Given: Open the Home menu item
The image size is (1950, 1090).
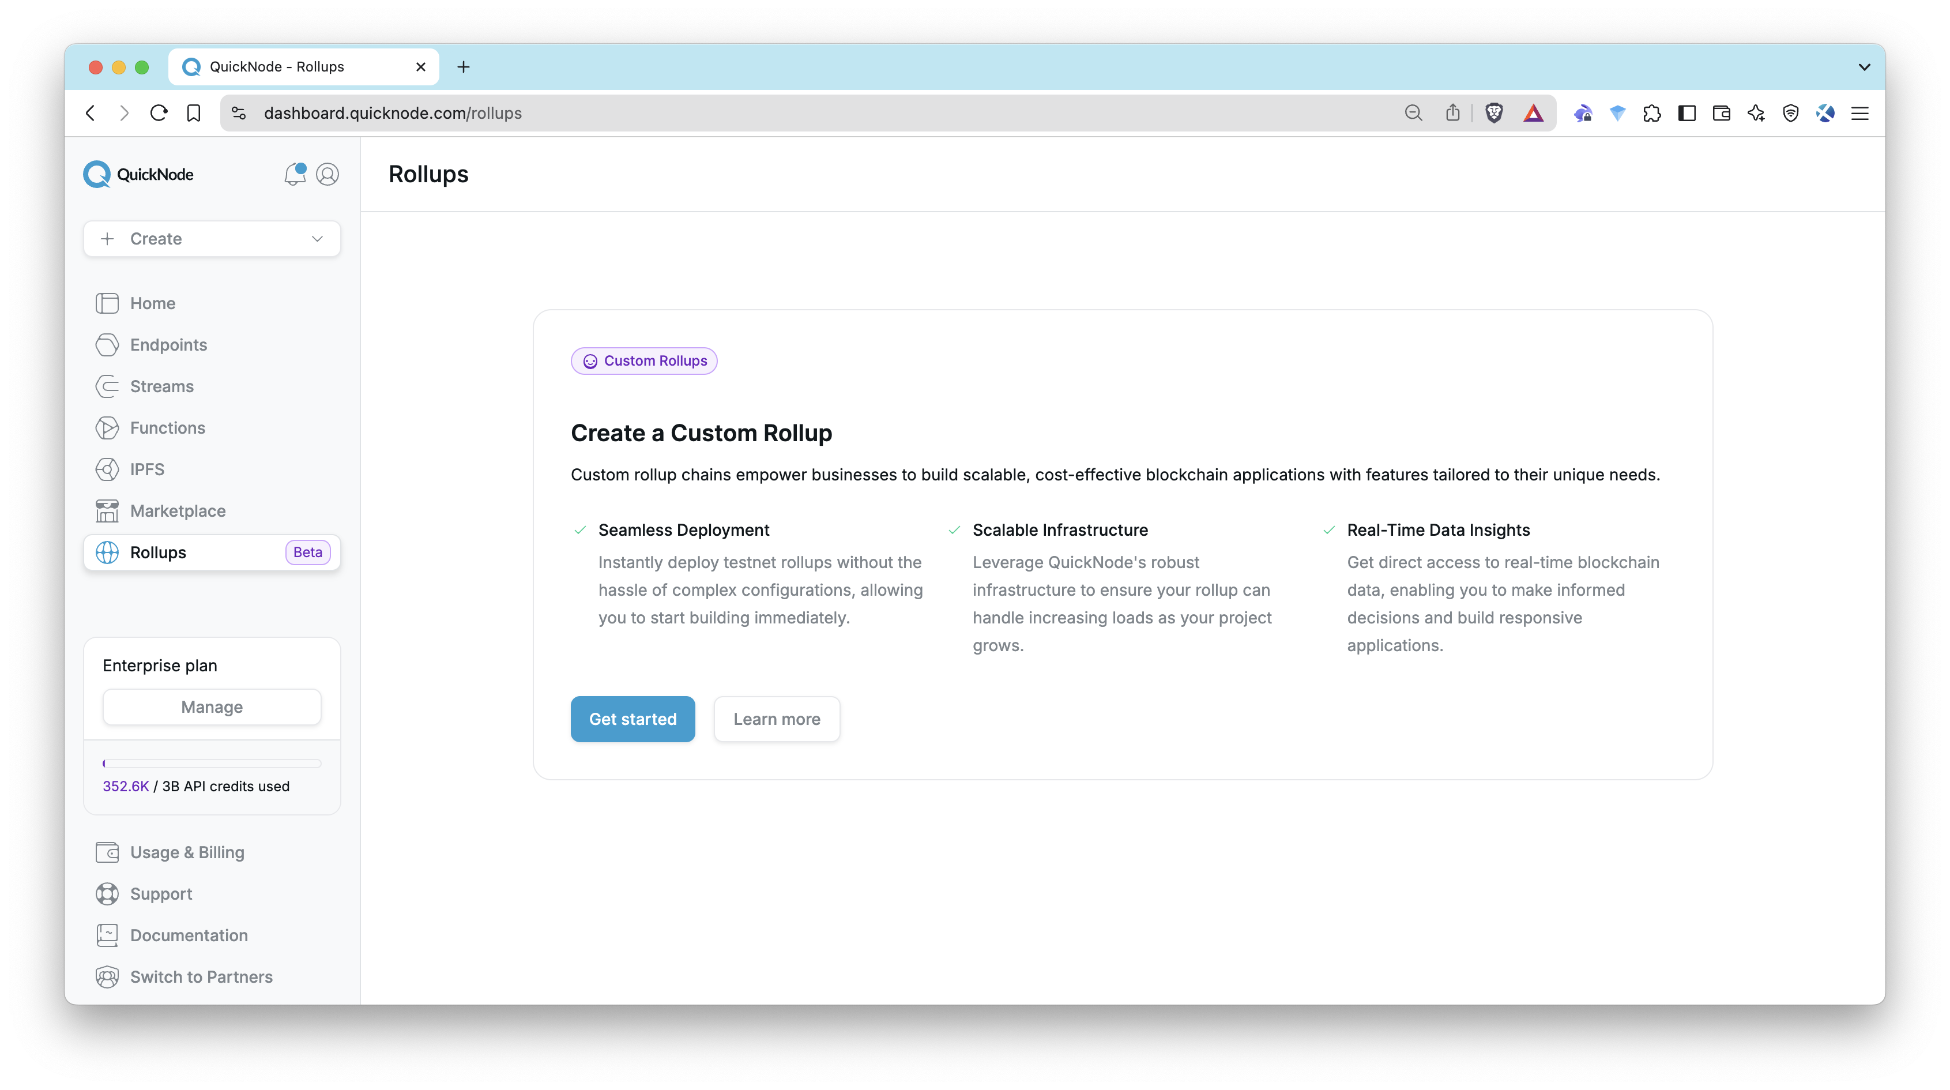Looking at the screenshot, I should 212,303.
